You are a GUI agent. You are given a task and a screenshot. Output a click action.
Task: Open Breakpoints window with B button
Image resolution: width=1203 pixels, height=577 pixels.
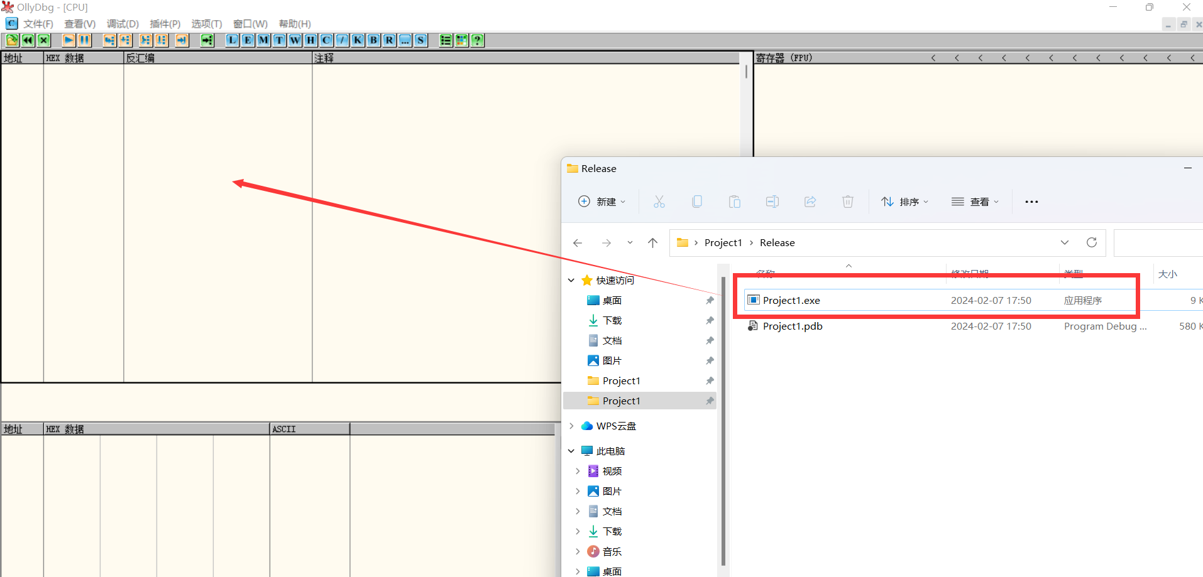pos(374,40)
